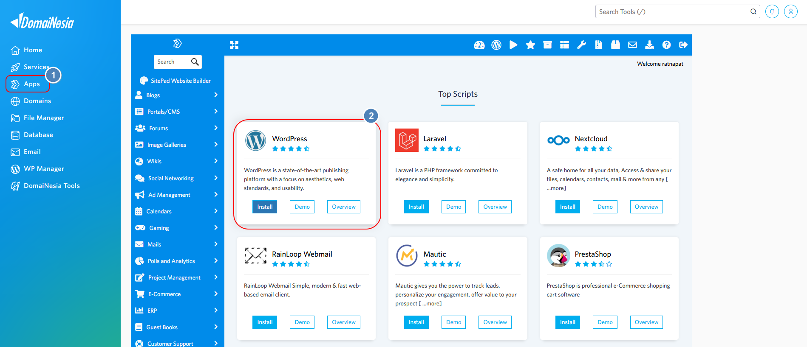Open the Polls and Analytics category
The width and height of the screenshot is (807, 347).
coord(178,261)
